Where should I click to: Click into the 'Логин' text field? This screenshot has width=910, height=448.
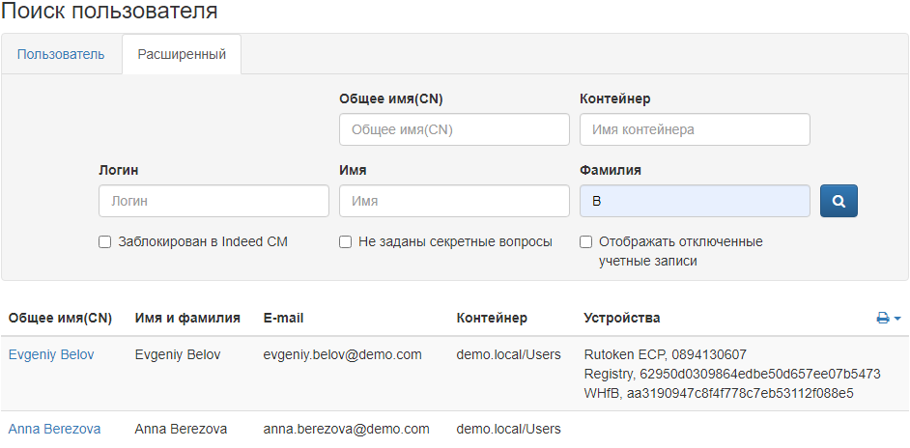tap(213, 201)
